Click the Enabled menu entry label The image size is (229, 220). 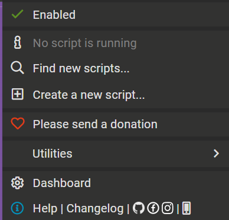pyautogui.click(x=54, y=15)
